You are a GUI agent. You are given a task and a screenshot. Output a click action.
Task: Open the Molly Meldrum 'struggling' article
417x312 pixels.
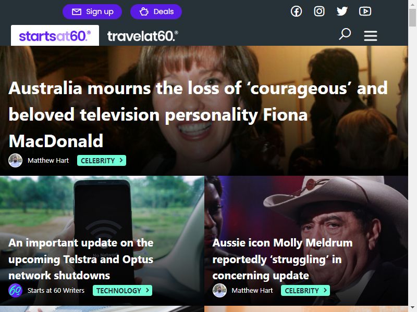(283, 259)
